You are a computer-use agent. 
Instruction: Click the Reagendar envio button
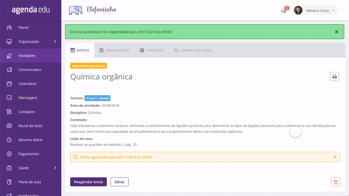(89, 182)
